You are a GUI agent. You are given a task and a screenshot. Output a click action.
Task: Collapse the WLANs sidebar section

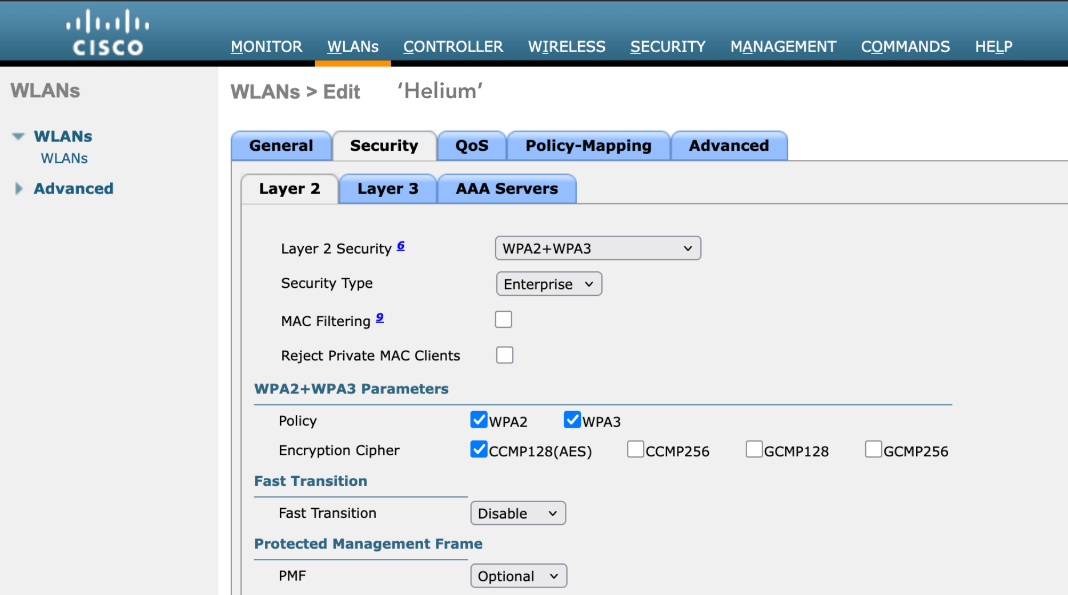(18, 136)
